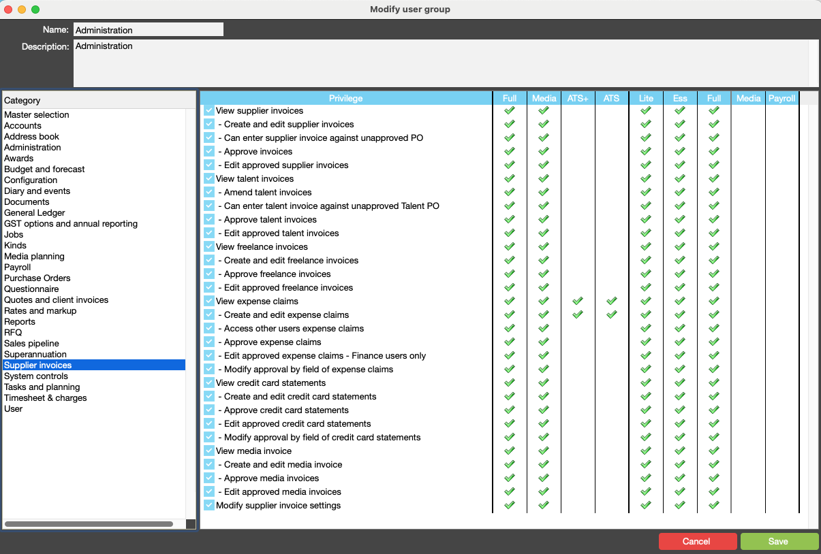Viewport: 821px width, 554px height.
Task: Select the Master selection category
Action: [94, 114]
